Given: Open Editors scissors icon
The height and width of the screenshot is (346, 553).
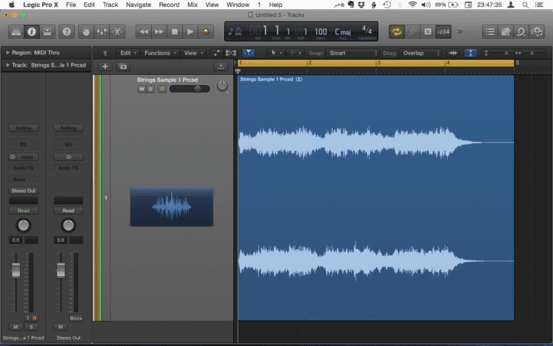Looking at the screenshot, I should pos(117,32).
